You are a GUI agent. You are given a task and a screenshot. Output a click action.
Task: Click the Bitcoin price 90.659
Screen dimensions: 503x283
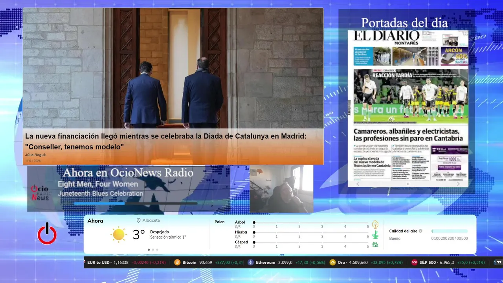point(206,263)
